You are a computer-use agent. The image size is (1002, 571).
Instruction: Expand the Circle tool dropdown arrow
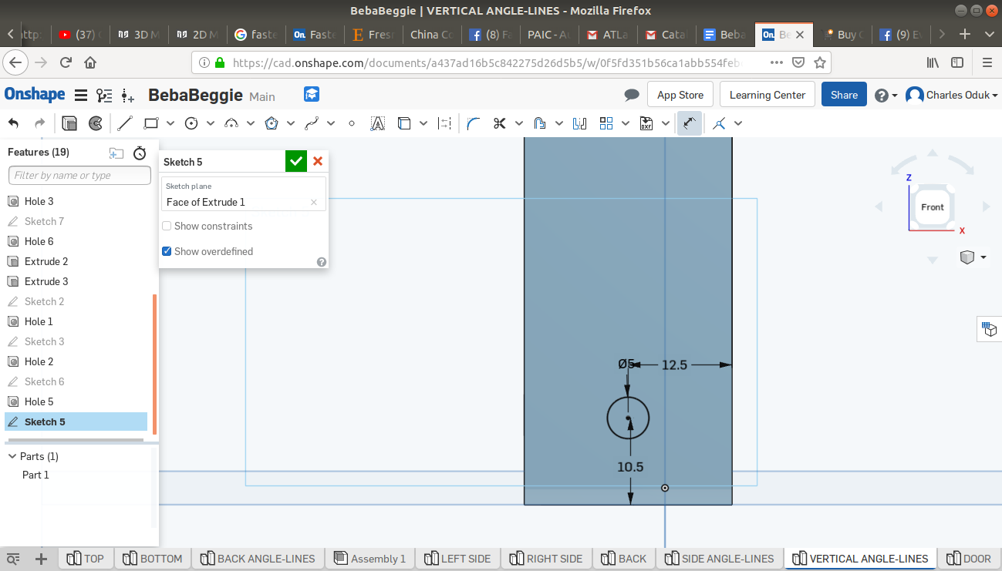coord(211,123)
